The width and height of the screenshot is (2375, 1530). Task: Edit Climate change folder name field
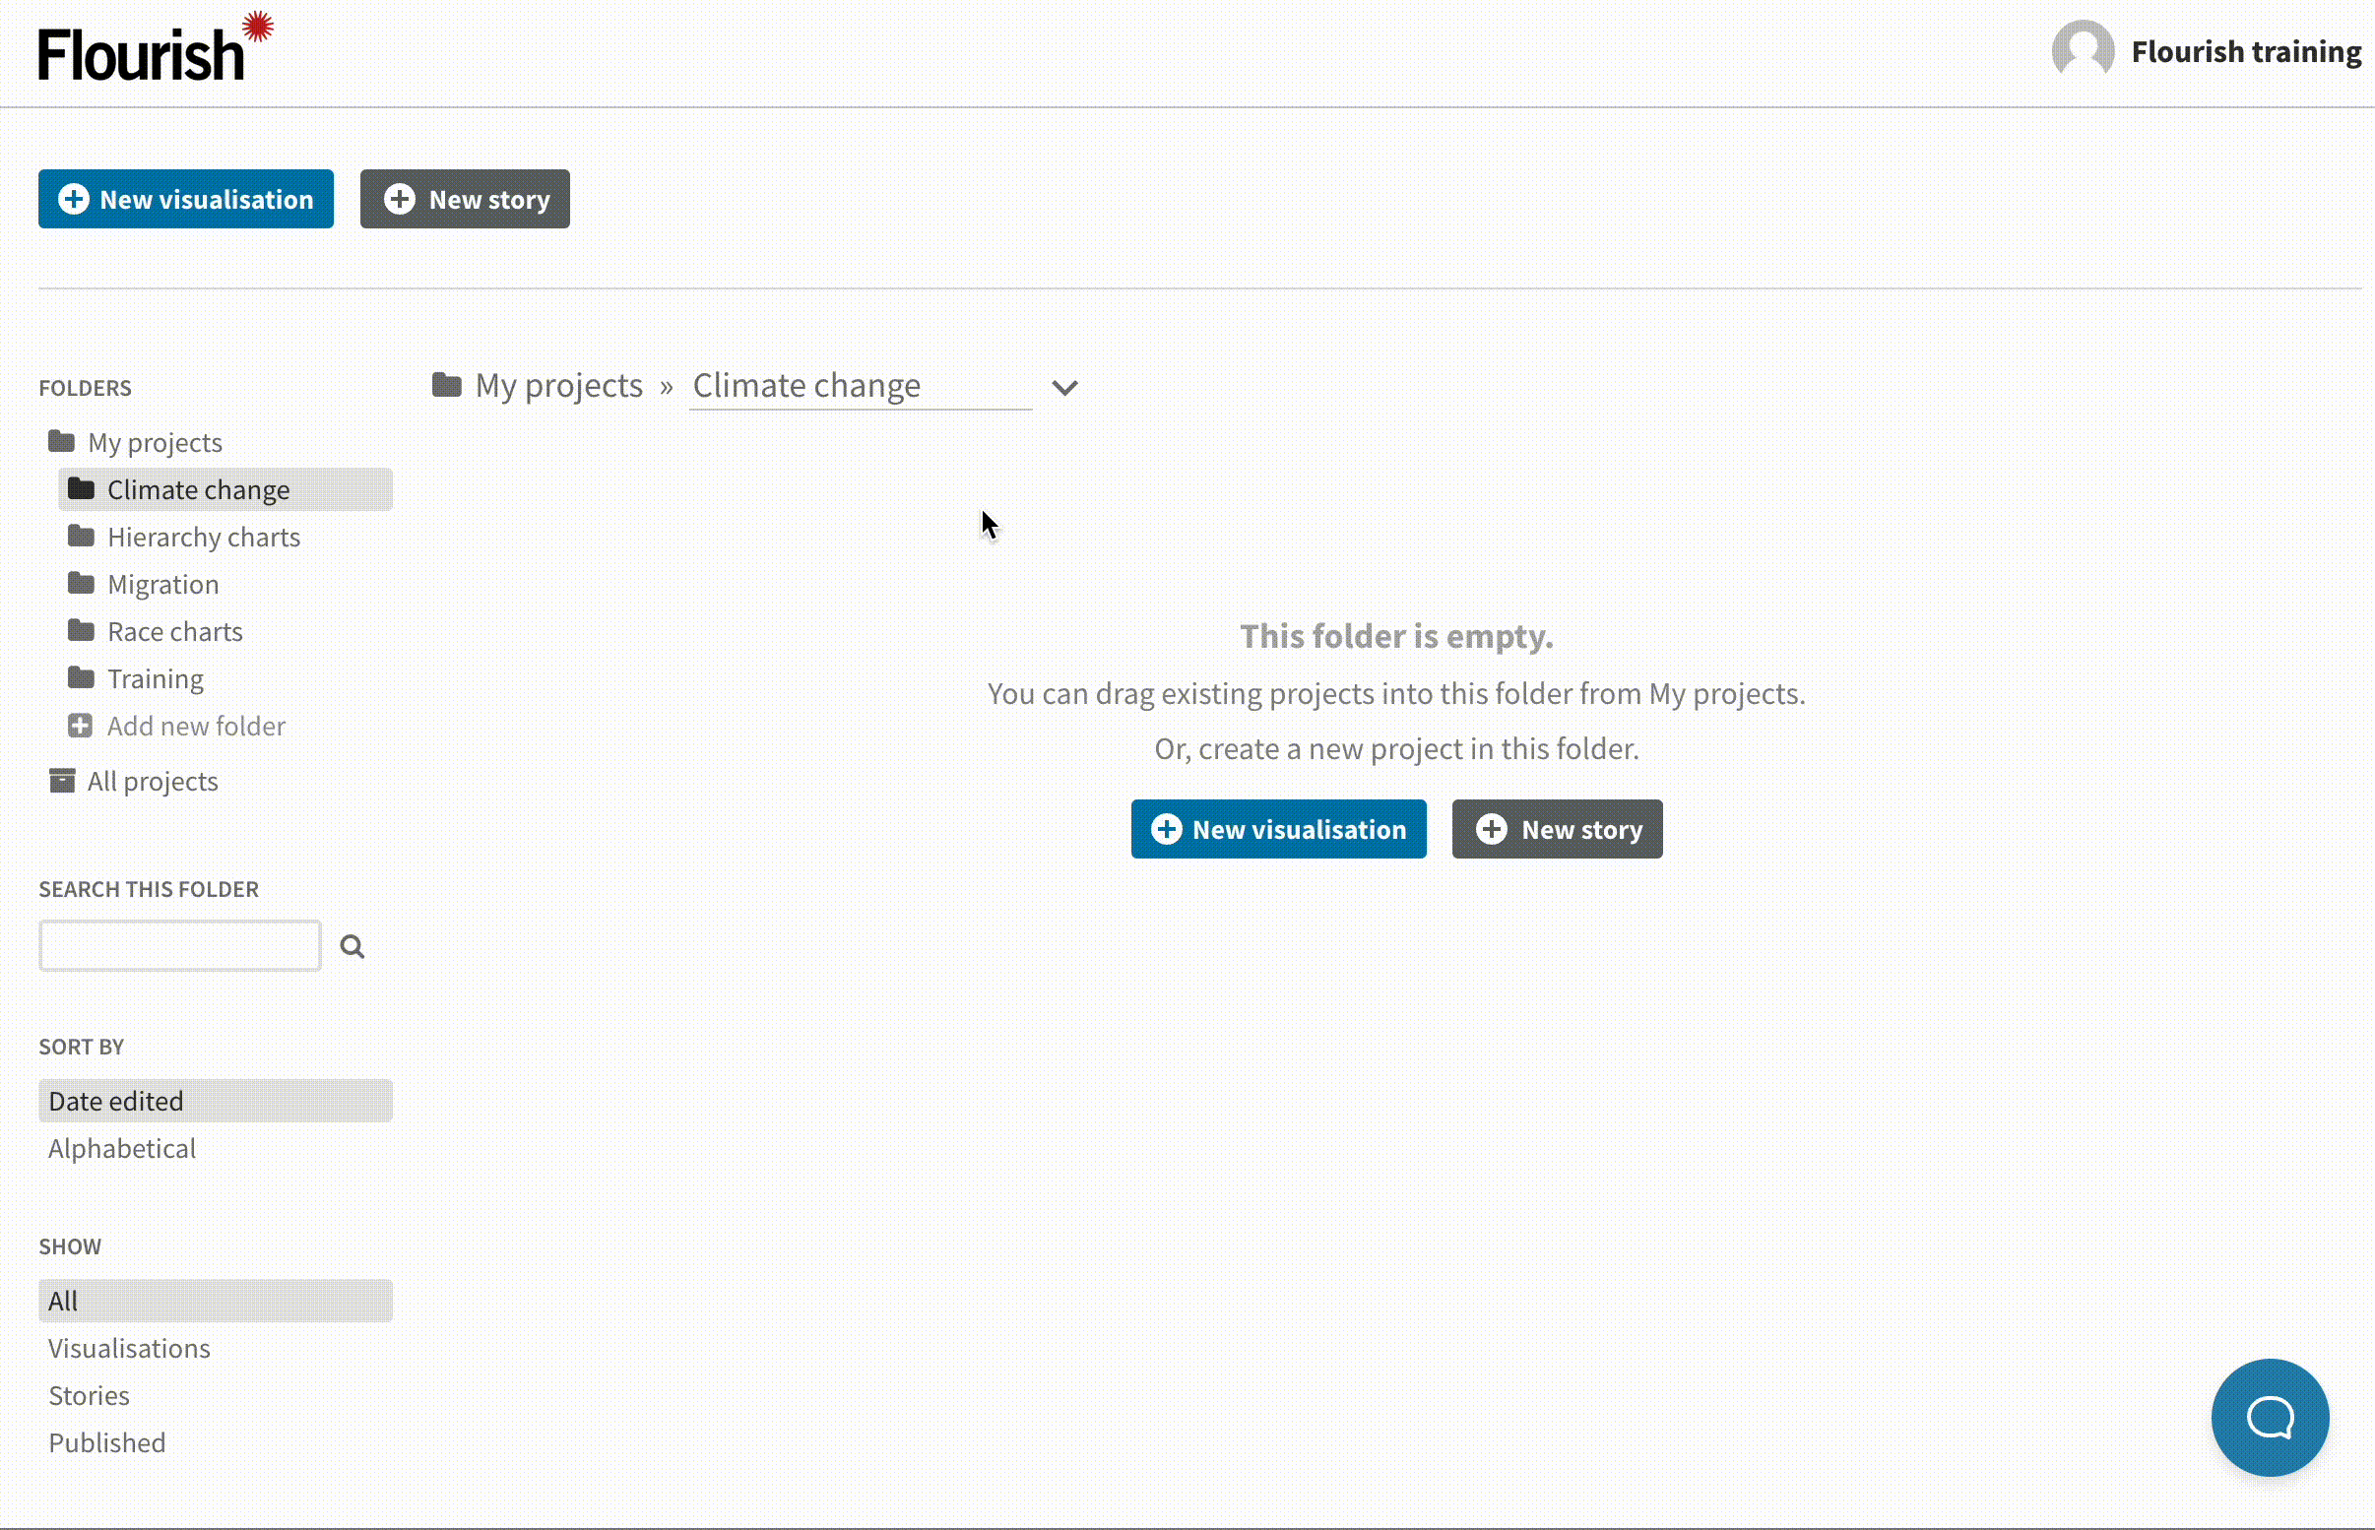tap(861, 387)
